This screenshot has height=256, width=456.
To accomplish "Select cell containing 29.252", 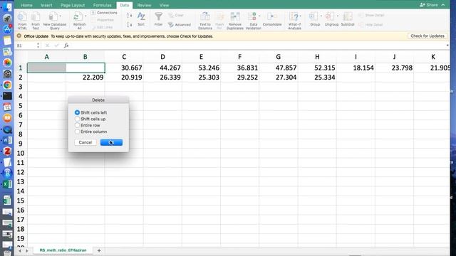I will 240,78.
